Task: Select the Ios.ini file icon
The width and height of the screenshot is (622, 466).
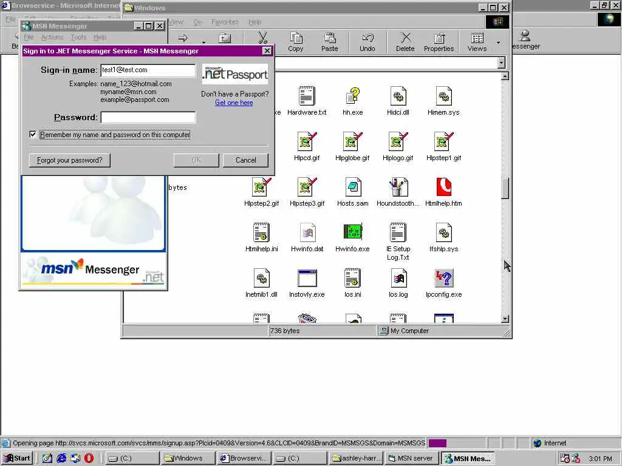Action: click(352, 278)
